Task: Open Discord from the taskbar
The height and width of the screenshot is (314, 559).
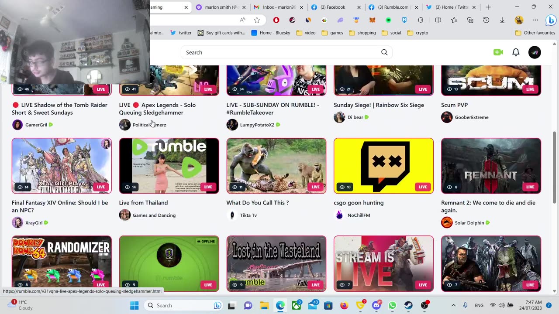Action: 376,305
